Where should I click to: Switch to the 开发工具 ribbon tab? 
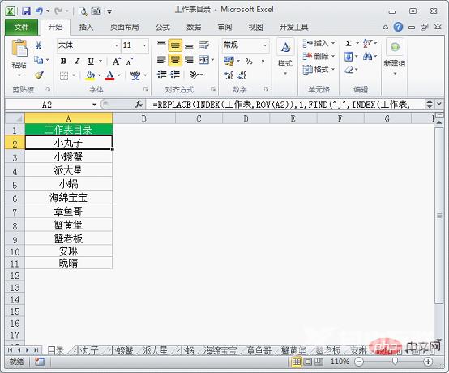pyautogui.click(x=293, y=28)
